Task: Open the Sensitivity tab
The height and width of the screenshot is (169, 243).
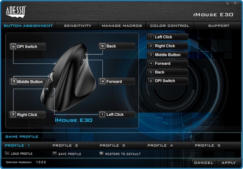Action: point(77,26)
